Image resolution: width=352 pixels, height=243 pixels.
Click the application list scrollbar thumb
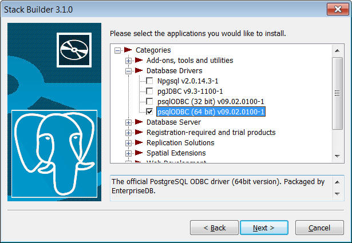[337, 93]
